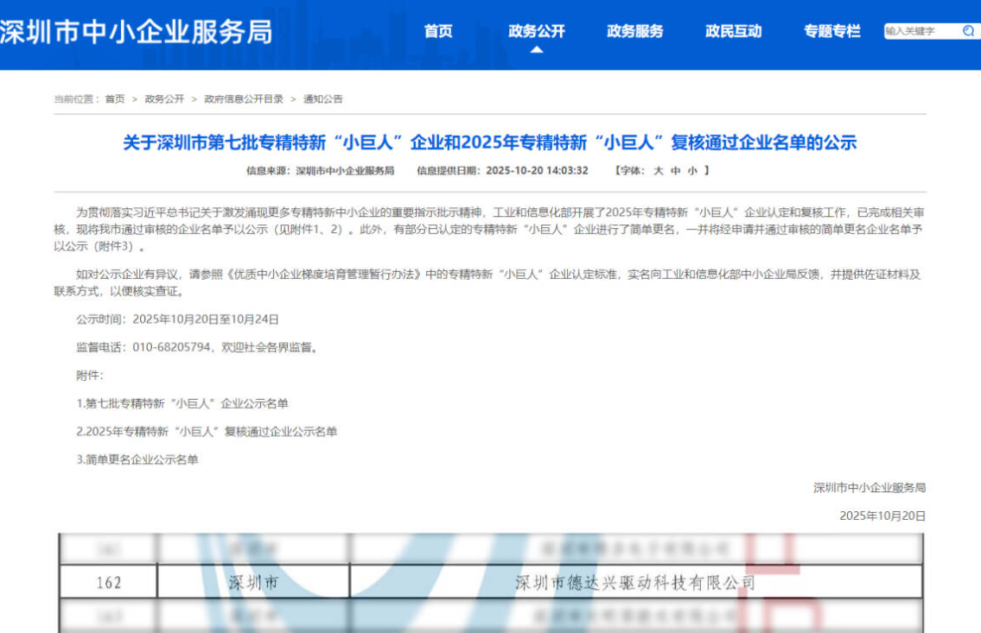Screen dimensions: 981x633
Task: Open attachment 3 简单更名企业公示名单
Action: tap(137, 460)
